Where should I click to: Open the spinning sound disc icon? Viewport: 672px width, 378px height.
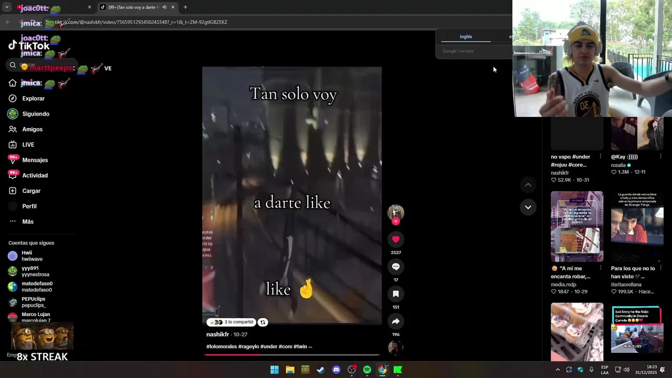coord(396,348)
